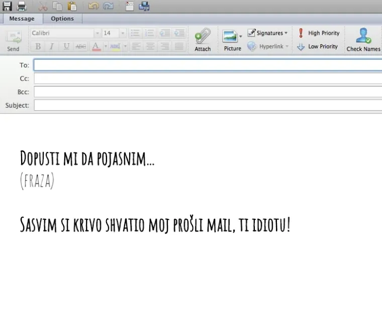Print the message using printer icon
The image size is (382, 328).
[22, 6]
